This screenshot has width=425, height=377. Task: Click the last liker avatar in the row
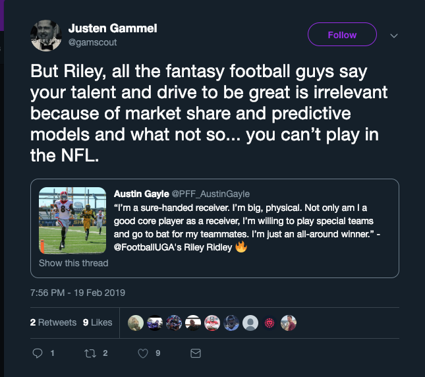click(289, 323)
